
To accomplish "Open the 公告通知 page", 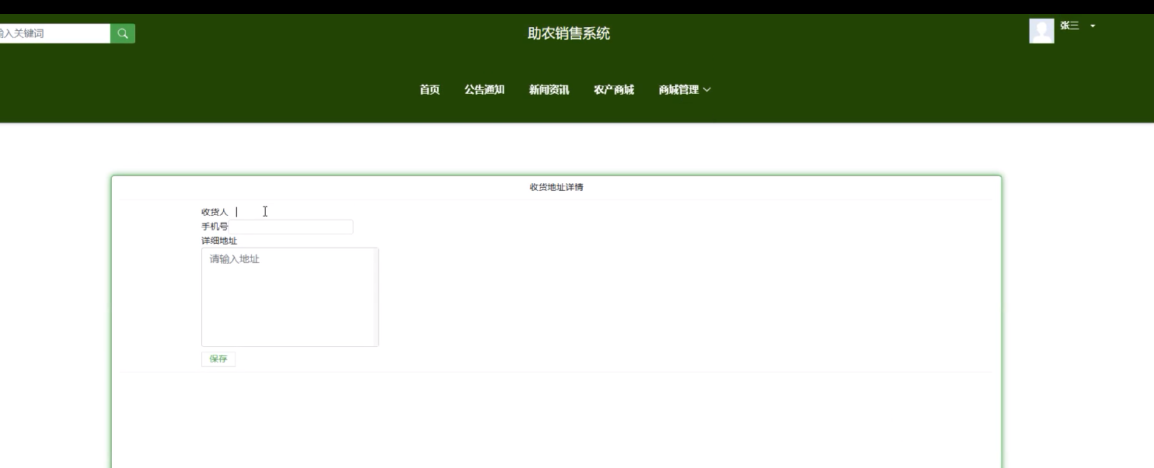I will point(484,90).
